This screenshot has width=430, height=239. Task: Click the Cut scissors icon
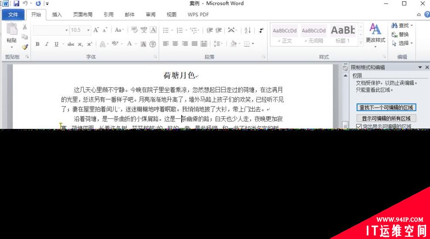(x=25, y=27)
